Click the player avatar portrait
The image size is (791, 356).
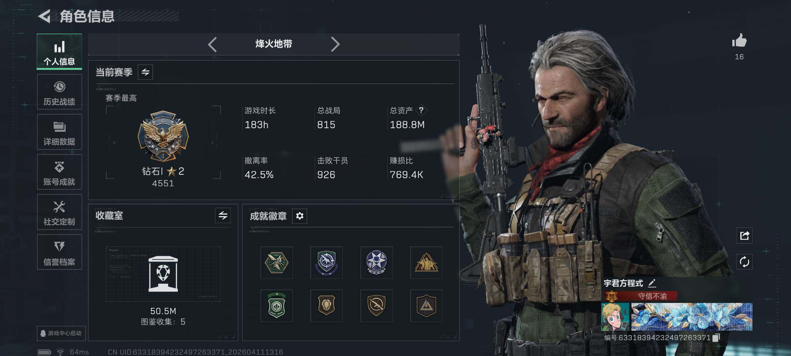click(x=615, y=317)
